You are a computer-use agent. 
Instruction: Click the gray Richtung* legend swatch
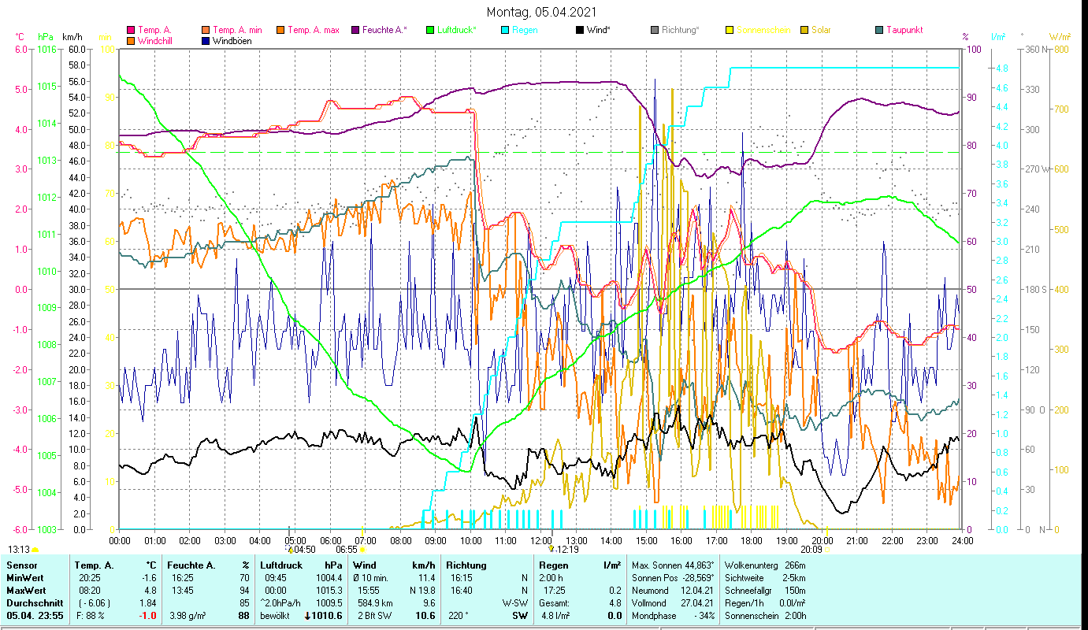click(655, 31)
